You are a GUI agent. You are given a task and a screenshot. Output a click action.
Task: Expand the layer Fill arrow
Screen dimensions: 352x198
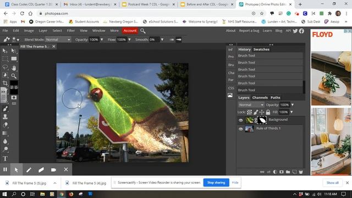[x=291, y=112]
